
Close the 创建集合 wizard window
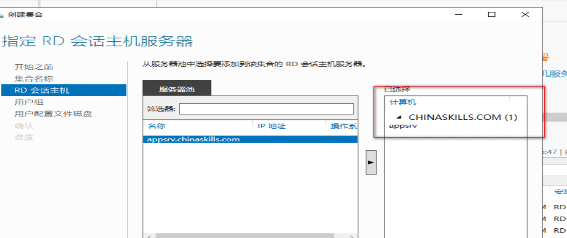pyautogui.click(x=525, y=14)
